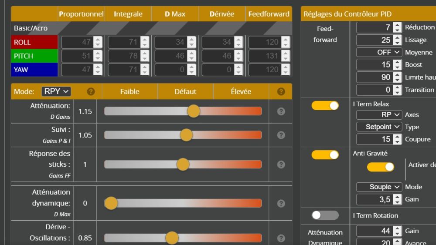Screen dimensions: 436x245
Task: Click help icon in slider header right
Action: 281,91
